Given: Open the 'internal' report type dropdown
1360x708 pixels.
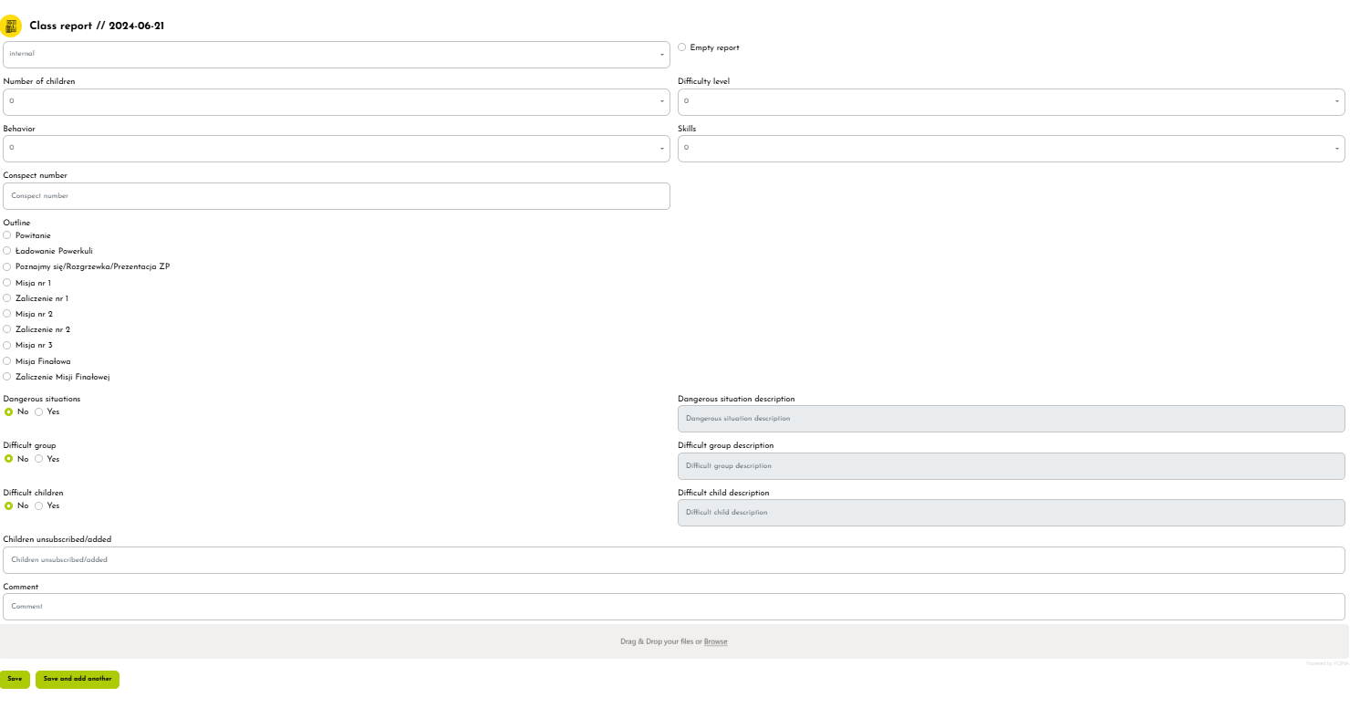Looking at the screenshot, I should [336, 55].
